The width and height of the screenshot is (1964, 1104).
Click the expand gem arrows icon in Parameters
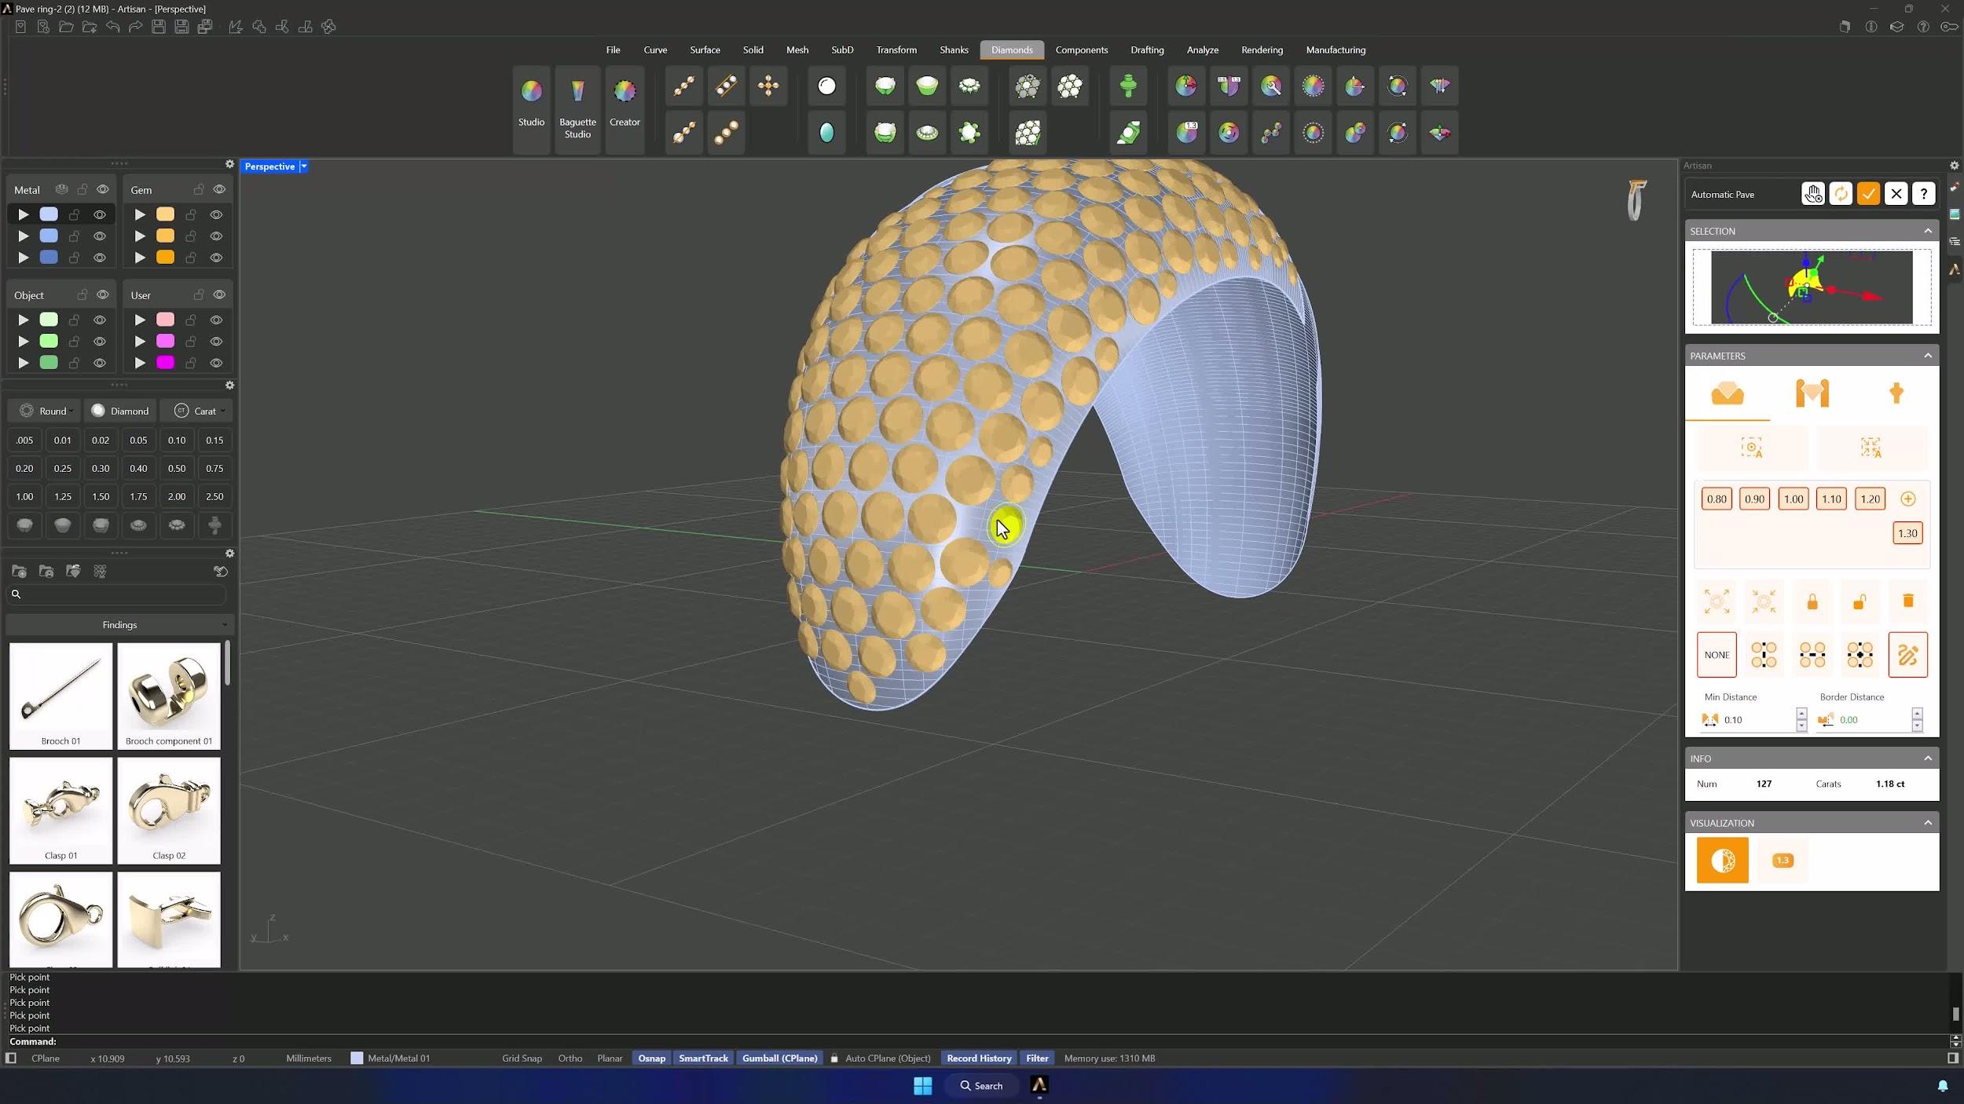point(1717,601)
